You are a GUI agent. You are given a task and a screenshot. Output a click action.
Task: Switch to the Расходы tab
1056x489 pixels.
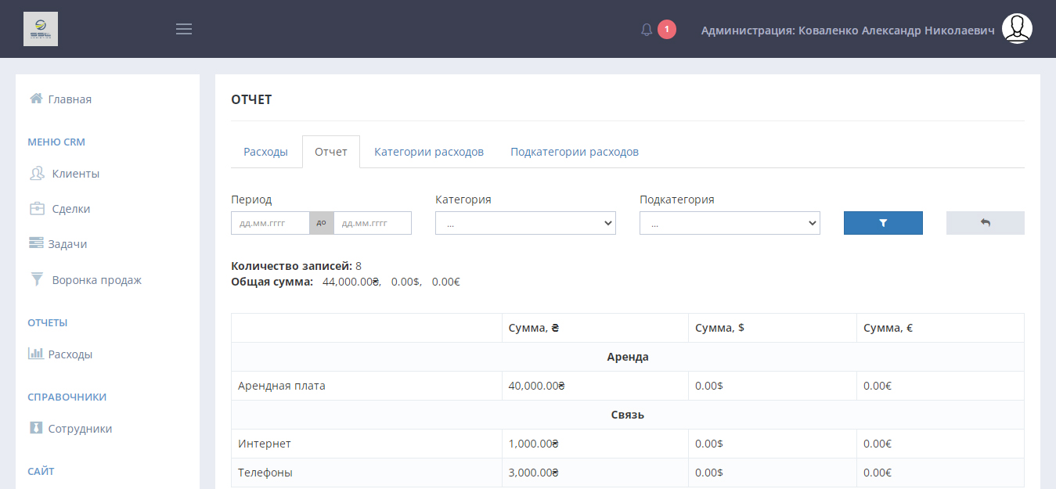coord(265,152)
